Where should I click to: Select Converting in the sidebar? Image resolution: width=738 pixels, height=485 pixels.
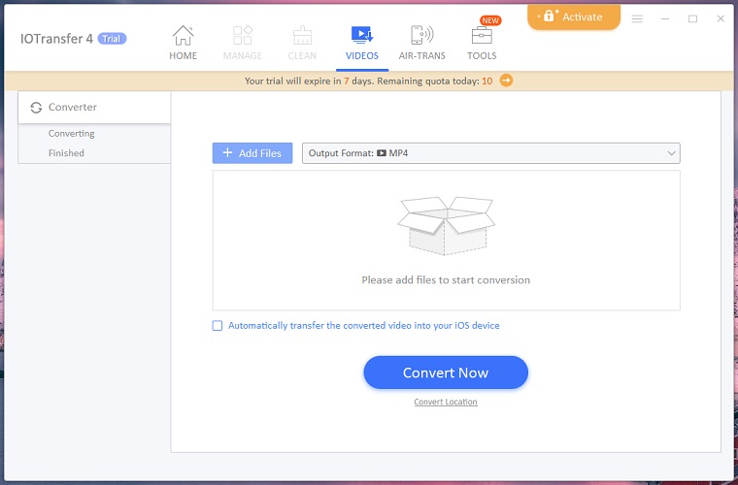click(72, 134)
